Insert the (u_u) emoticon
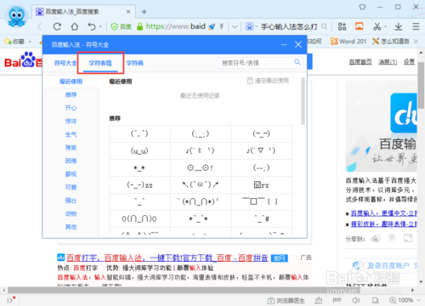This screenshot has height=306, width=425. pyautogui.click(x=139, y=150)
